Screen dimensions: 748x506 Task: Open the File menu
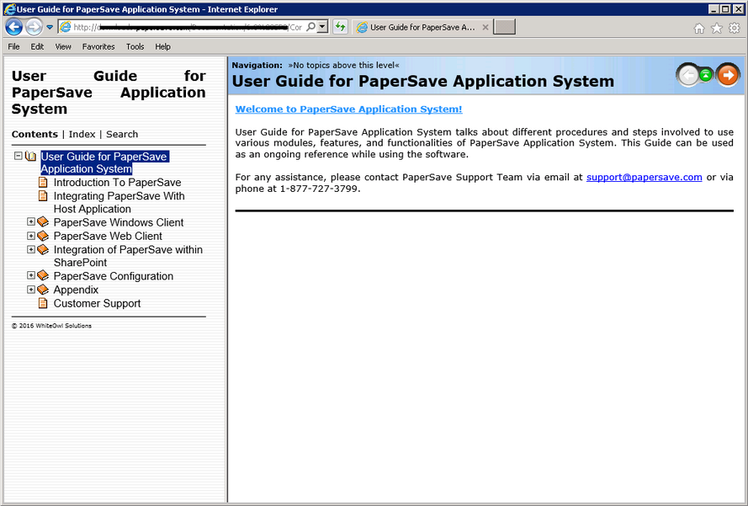click(x=13, y=46)
